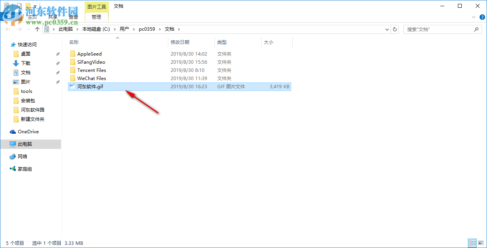Open the 管理 picture tools tab
The height and width of the screenshot is (248, 487).
[x=96, y=17]
